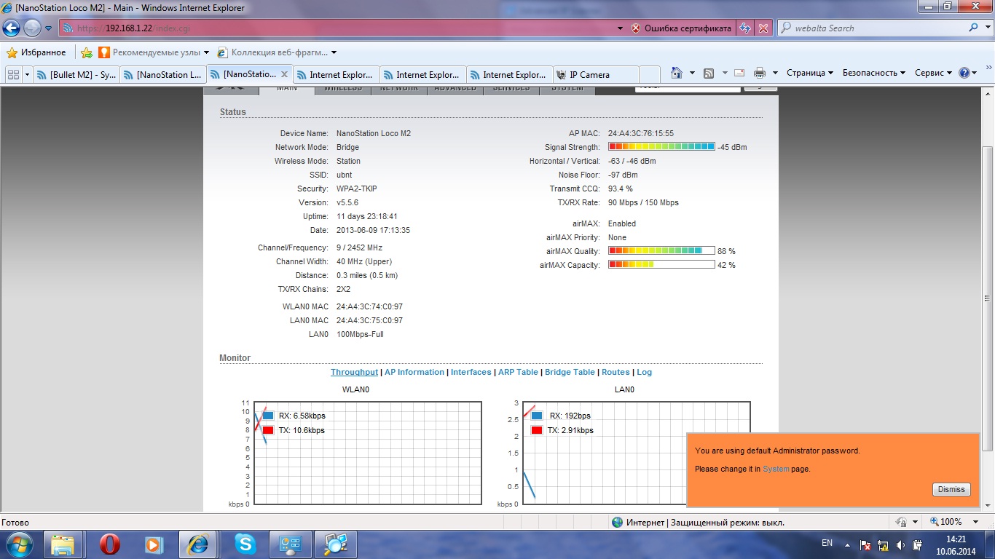Switch to the IP Camera browser tab
Image resolution: width=995 pixels, height=559 pixels.
point(596,74)
